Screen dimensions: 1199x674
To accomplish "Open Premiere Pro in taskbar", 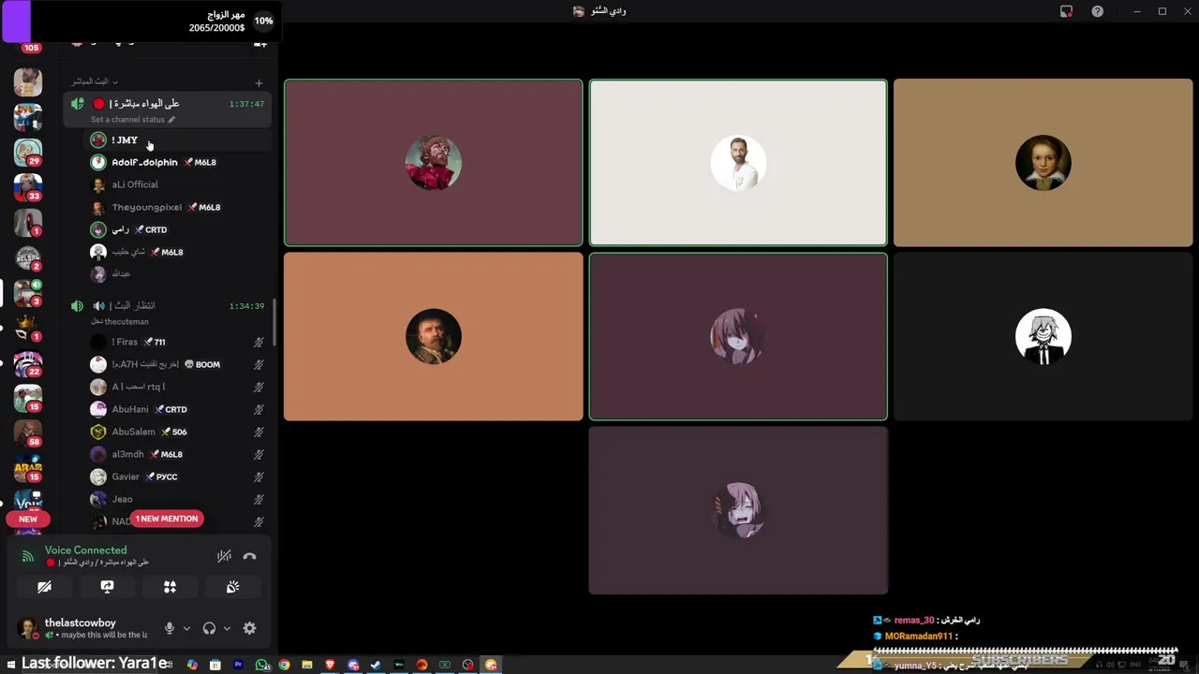I will [238, 666].
